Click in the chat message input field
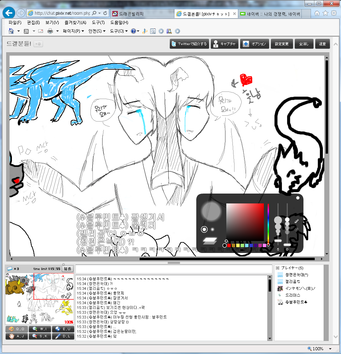Viewport: 341px width, 354px height. [173, 269]
